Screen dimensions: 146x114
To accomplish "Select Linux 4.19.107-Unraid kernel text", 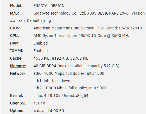I will click(61, 96).
